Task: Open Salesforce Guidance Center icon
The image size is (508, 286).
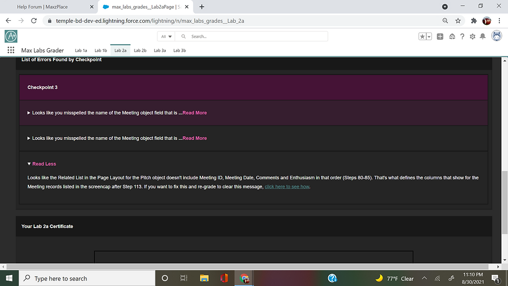Action: [x=452, y=37]
